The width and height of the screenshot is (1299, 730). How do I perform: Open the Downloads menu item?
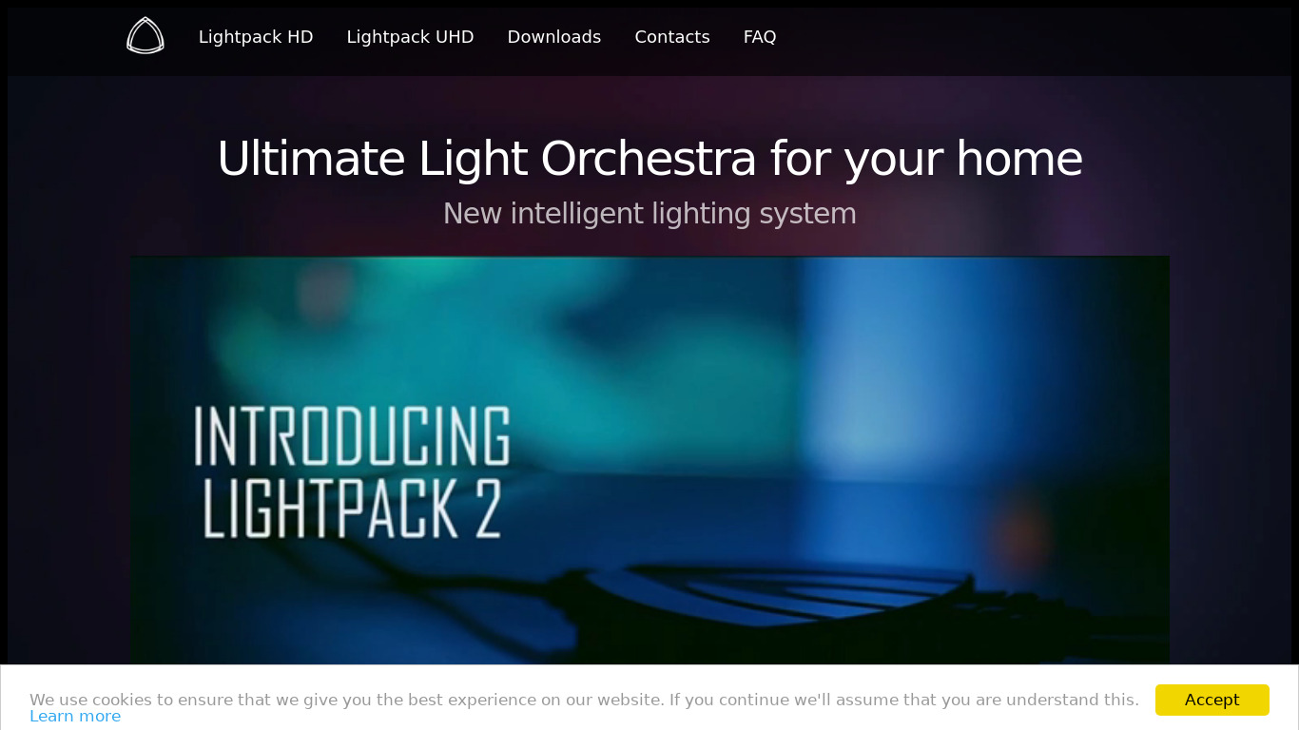(x=554, y=37)
